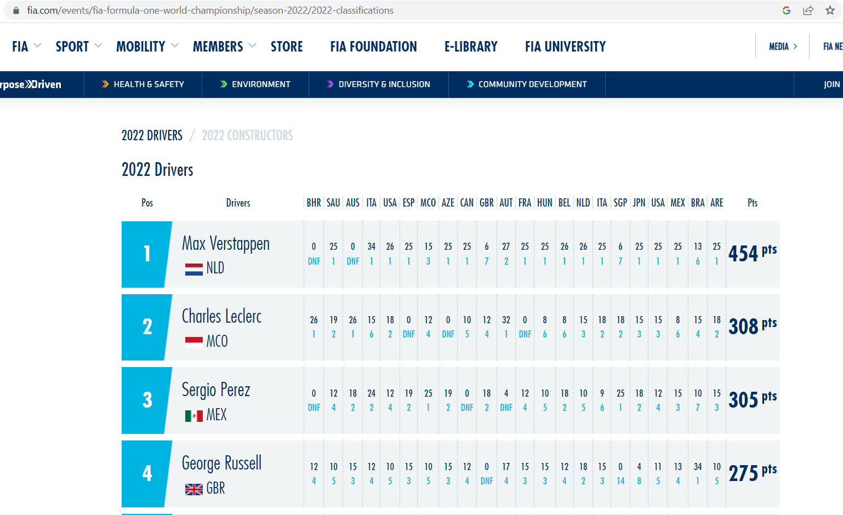Click the Mexico flag beside MEX
The image size is (843, 515).
pyautogui.click(x=194, y=416)
